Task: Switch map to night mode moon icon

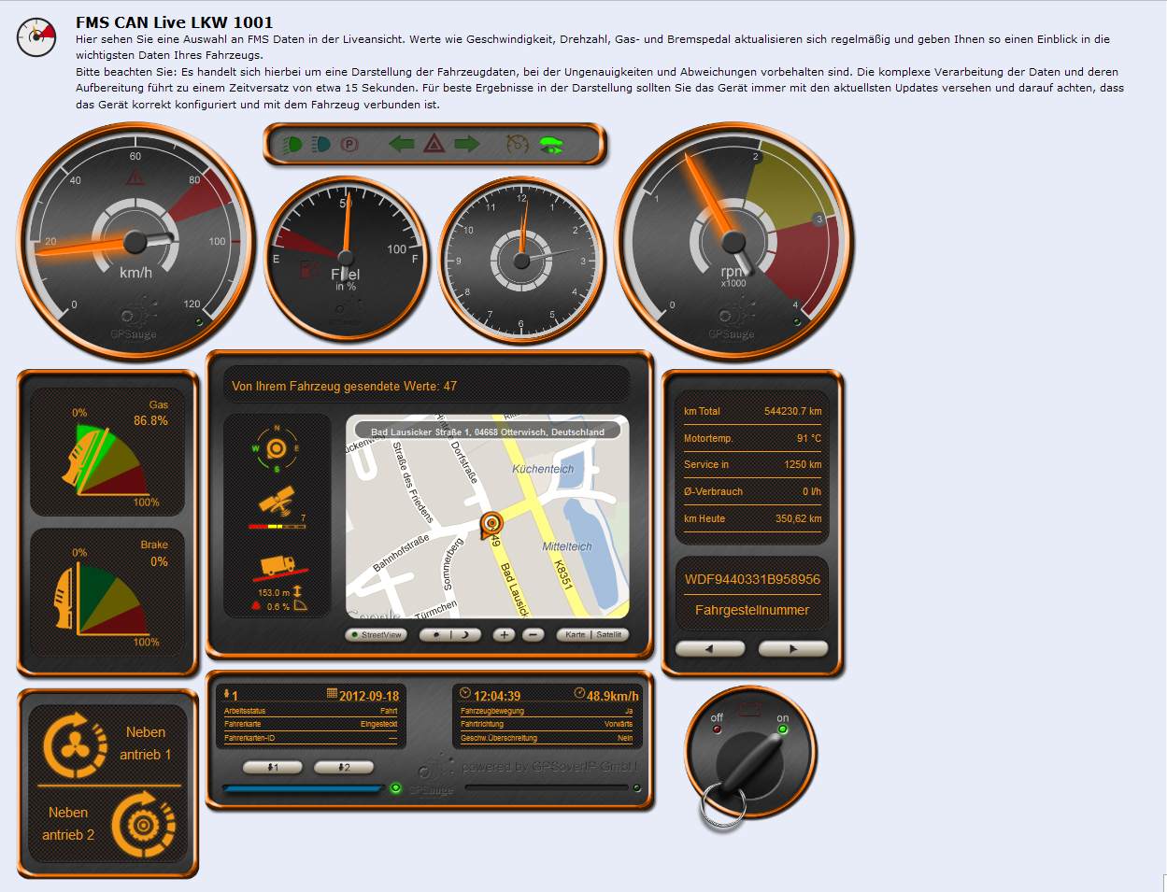Action: 465,635
